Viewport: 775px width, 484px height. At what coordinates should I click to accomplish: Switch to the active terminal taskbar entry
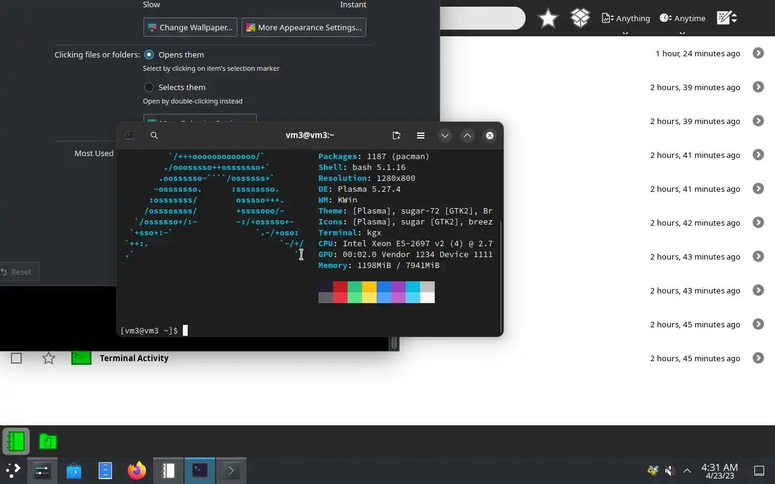[x=200, y=470]
